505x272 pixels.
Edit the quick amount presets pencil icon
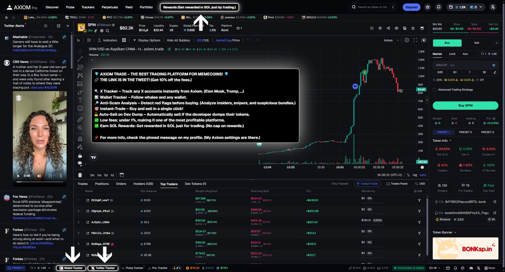(x=495, y=72)
